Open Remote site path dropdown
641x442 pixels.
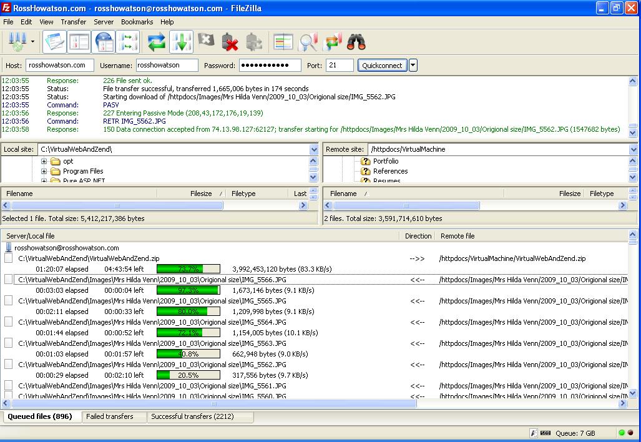point(633,149)
